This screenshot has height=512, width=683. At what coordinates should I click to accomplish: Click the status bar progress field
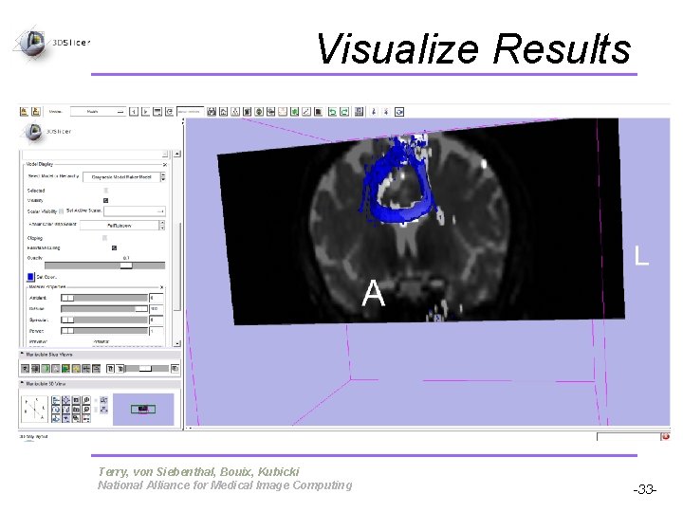point(628,437)
